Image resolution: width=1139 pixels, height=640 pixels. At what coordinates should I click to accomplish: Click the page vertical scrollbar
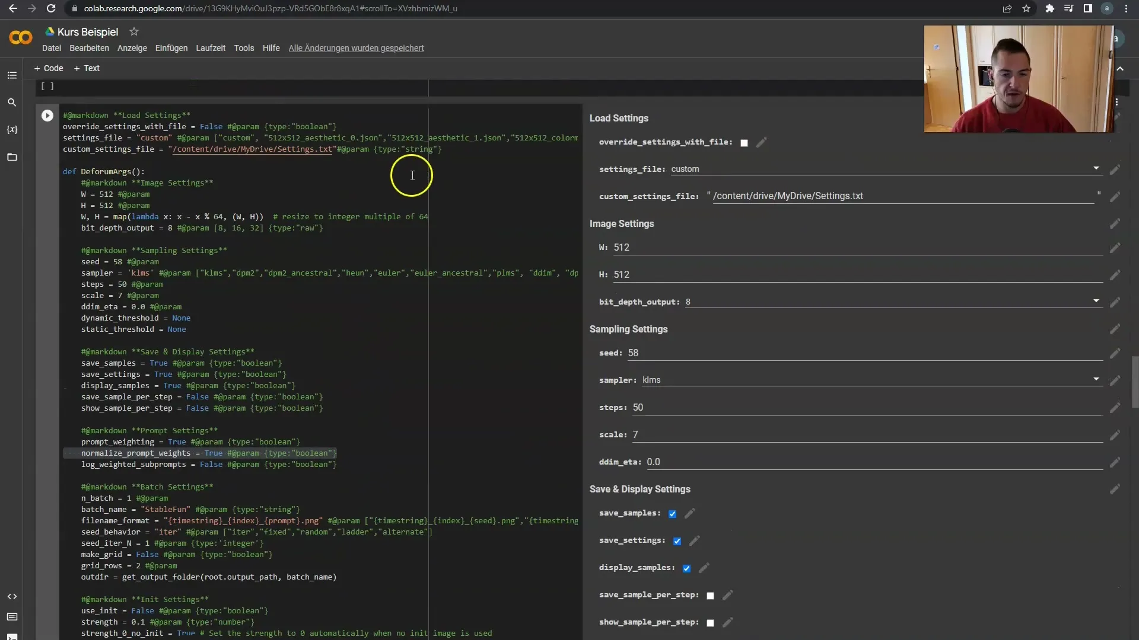tap(1135, 382)
